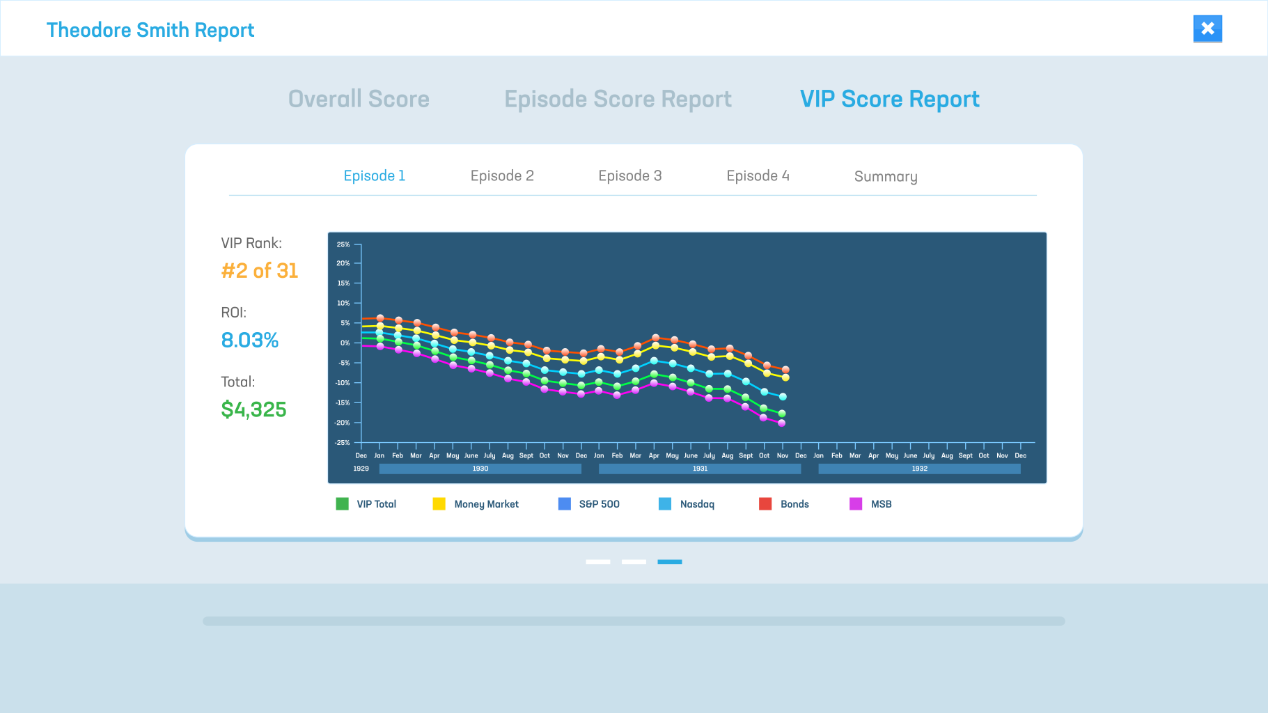Click the S&P 500 blue legend swatch

[563, 503]
